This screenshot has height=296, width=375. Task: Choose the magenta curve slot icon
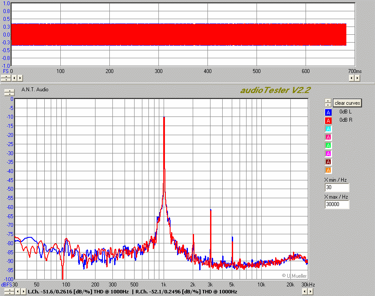pyautogui.click(x=329, y=153)
